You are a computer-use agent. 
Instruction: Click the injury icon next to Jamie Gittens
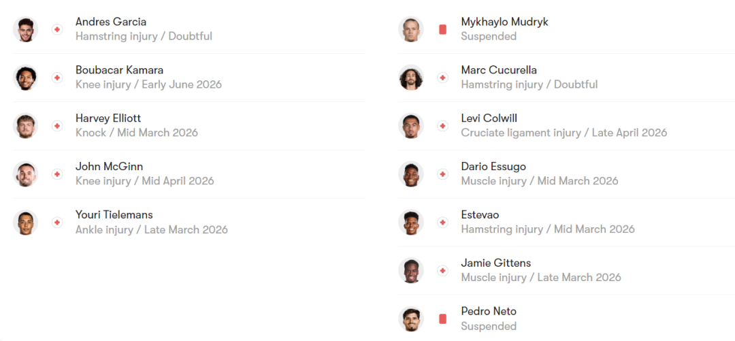tap(442, 271)
